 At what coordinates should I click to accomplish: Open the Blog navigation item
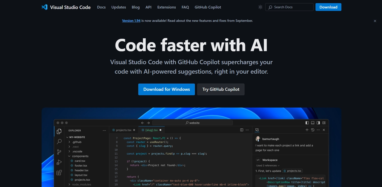(136, 7)
